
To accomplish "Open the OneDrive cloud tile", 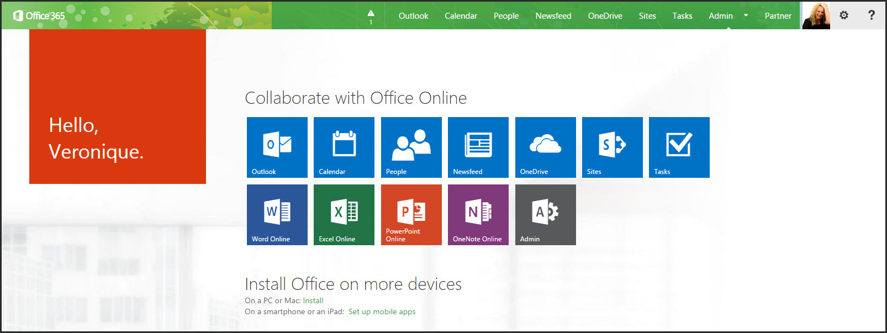I will (x=545, y=147).
